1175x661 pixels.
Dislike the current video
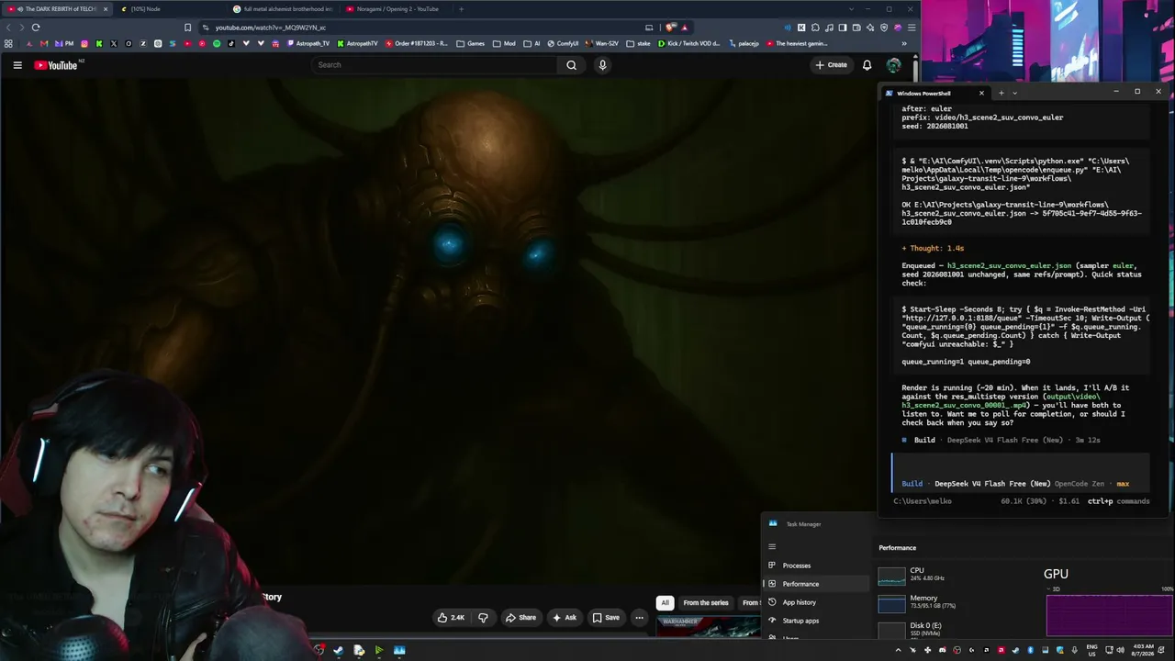[483, 618]
